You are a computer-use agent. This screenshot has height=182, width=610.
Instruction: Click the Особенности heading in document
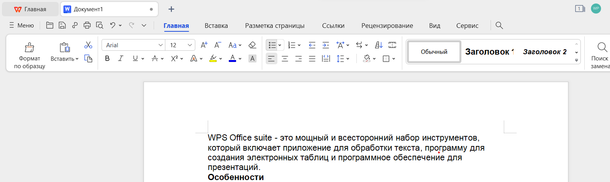click(x=236, y=177)
